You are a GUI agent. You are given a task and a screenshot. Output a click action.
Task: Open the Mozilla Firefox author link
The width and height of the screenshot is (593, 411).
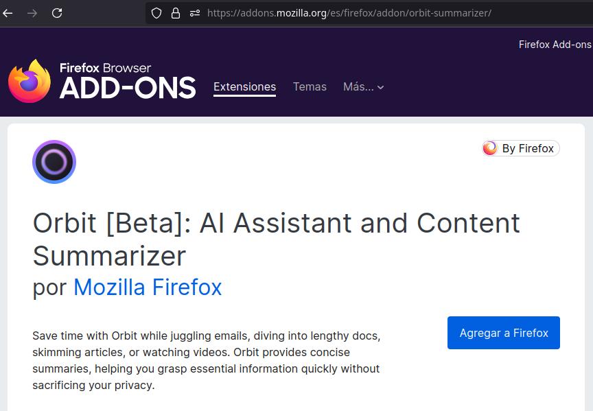(x=148, y=287)
